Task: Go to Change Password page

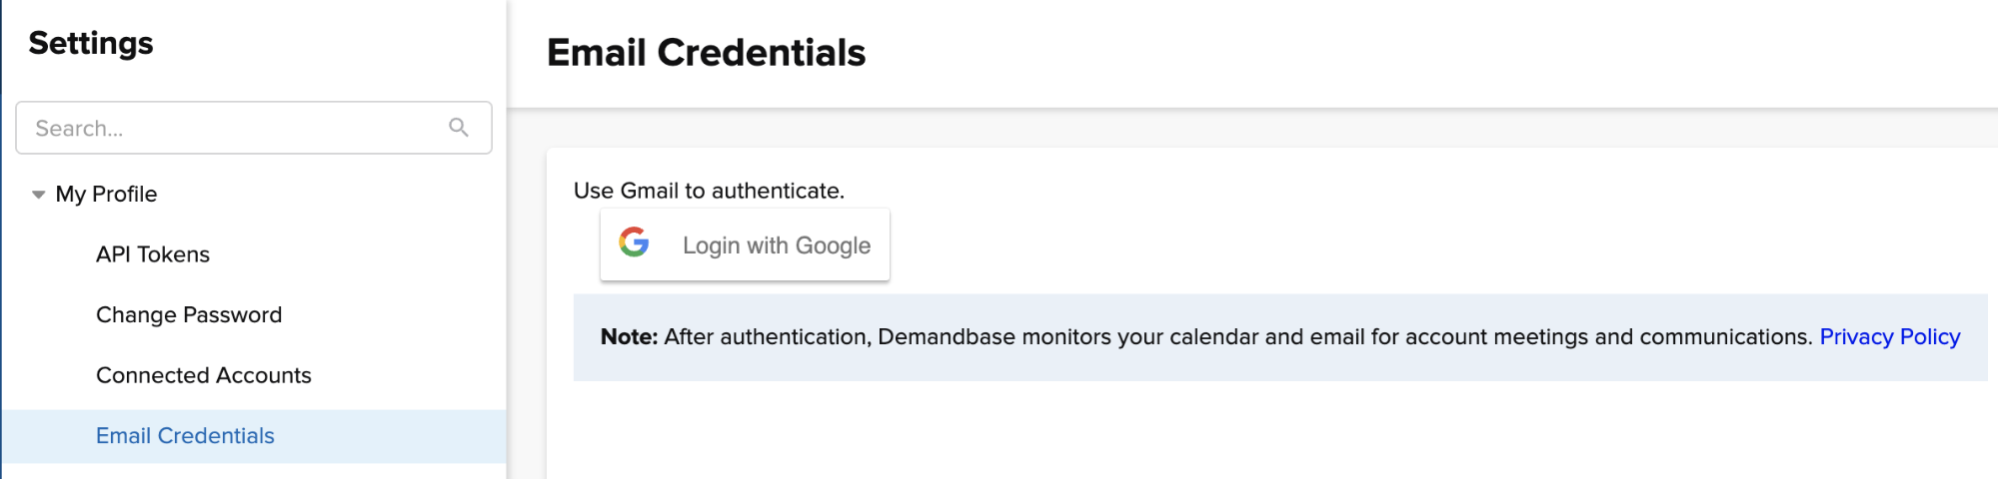Action: [189, 314]
